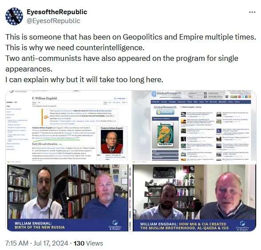Click the book cover in GlobalResearch sidebar
The height and width of the screenshot is (250, 261).
tap(165, 135)
